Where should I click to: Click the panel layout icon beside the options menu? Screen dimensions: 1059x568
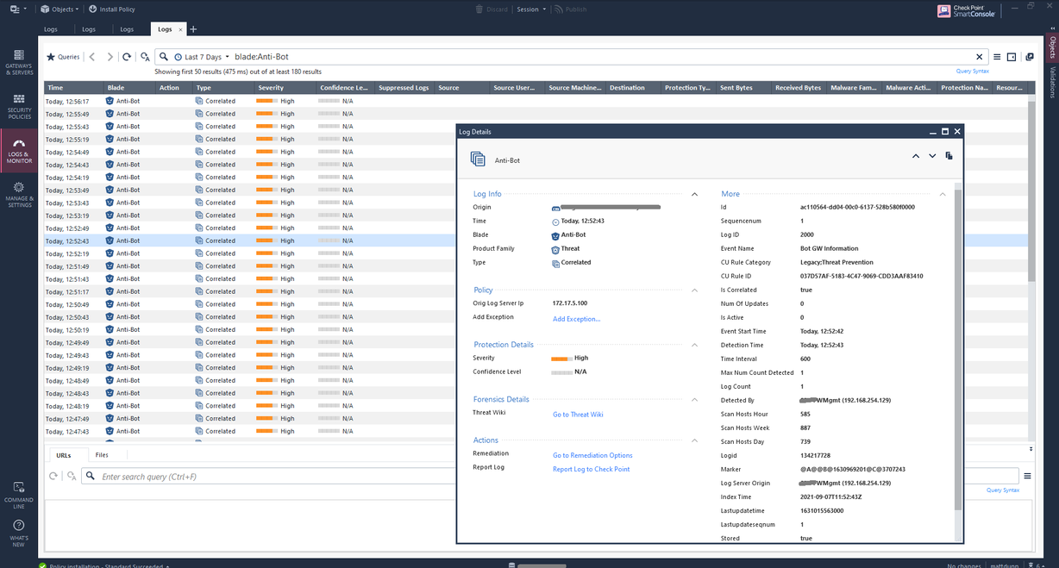click(x=1012, y=57)
